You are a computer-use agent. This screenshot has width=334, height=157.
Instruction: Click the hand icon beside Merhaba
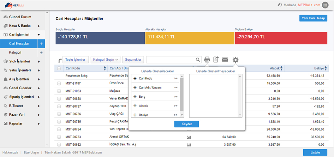click(x=280, y=5)
